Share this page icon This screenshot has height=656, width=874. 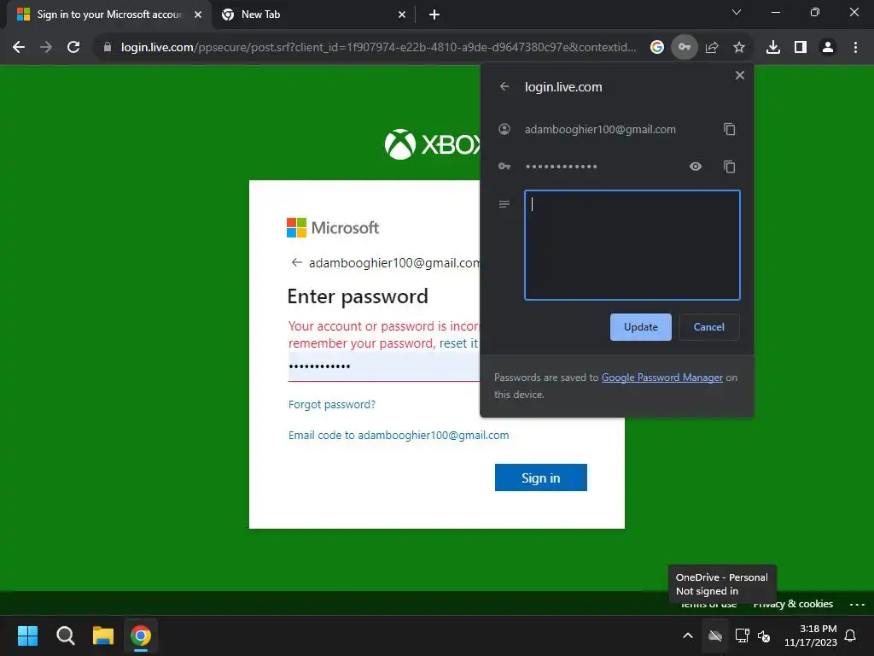(x=712, y=48)
